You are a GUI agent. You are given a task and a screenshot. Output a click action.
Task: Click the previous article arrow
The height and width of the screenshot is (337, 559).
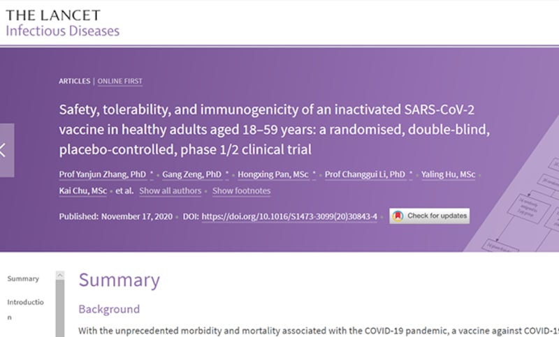pos(6,150)
